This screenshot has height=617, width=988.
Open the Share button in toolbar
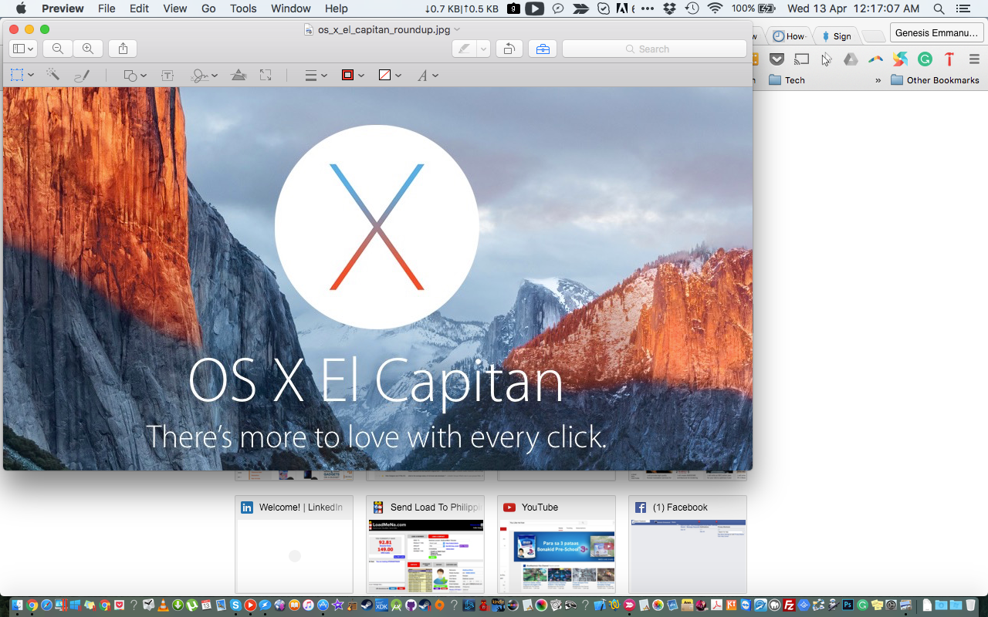tap(123, 49)
